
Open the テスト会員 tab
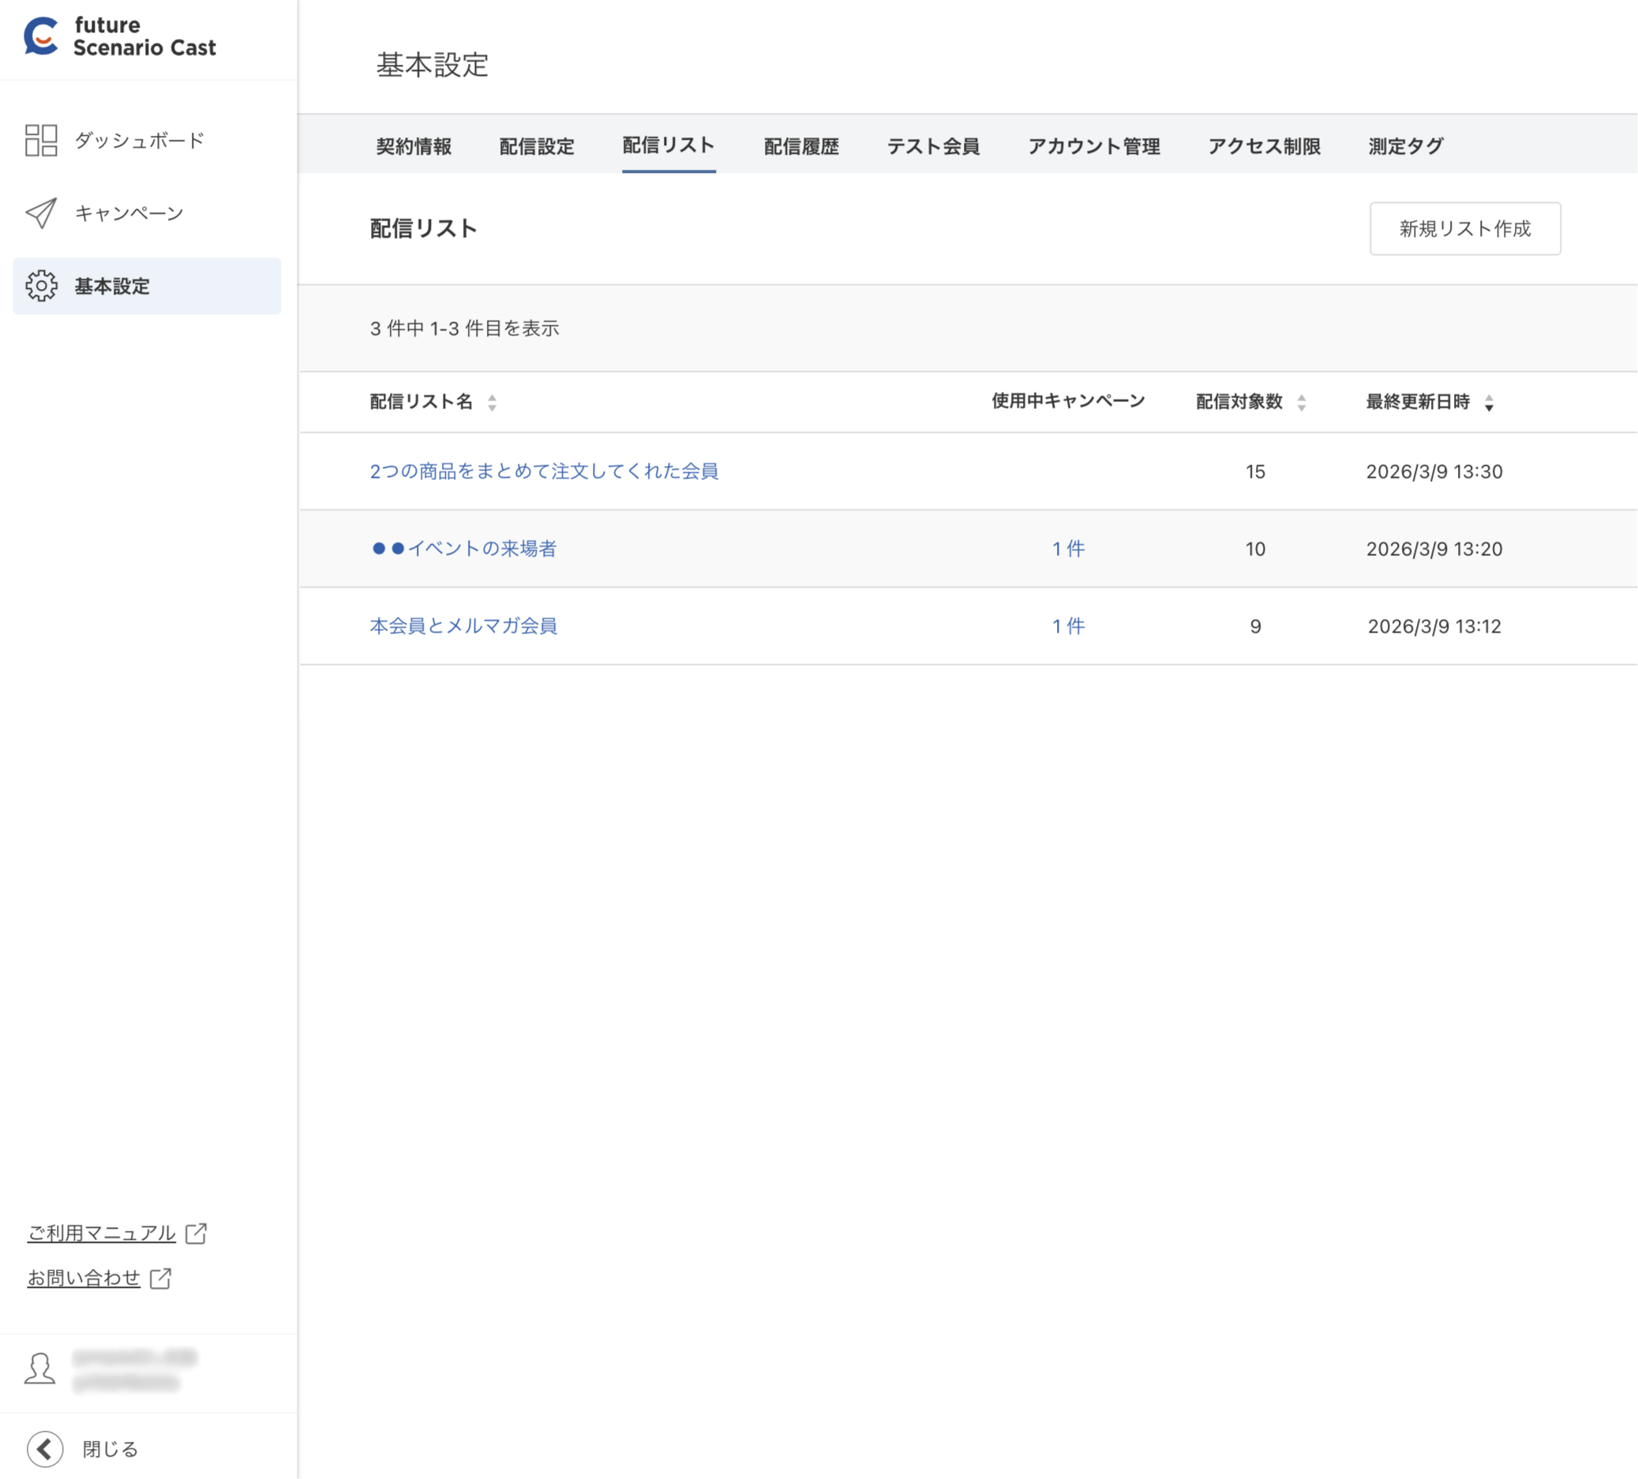pyautogui.click(x=933, y=146)
